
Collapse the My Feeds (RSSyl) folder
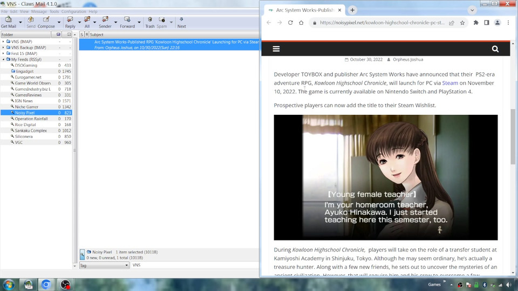pos(3,59)
